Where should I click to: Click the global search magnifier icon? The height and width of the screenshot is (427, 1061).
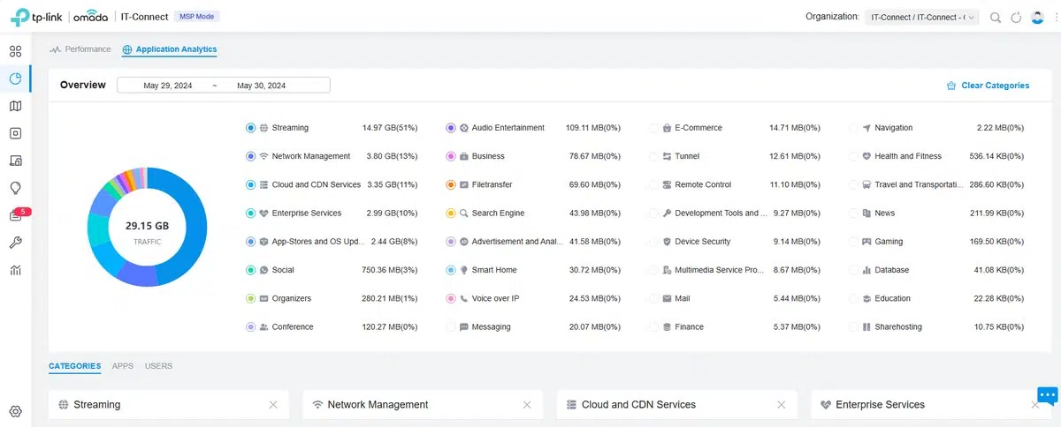[996, 17]
